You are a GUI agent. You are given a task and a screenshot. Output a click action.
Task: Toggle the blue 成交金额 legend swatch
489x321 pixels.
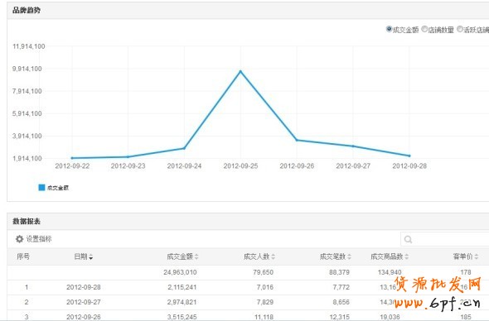41,188
